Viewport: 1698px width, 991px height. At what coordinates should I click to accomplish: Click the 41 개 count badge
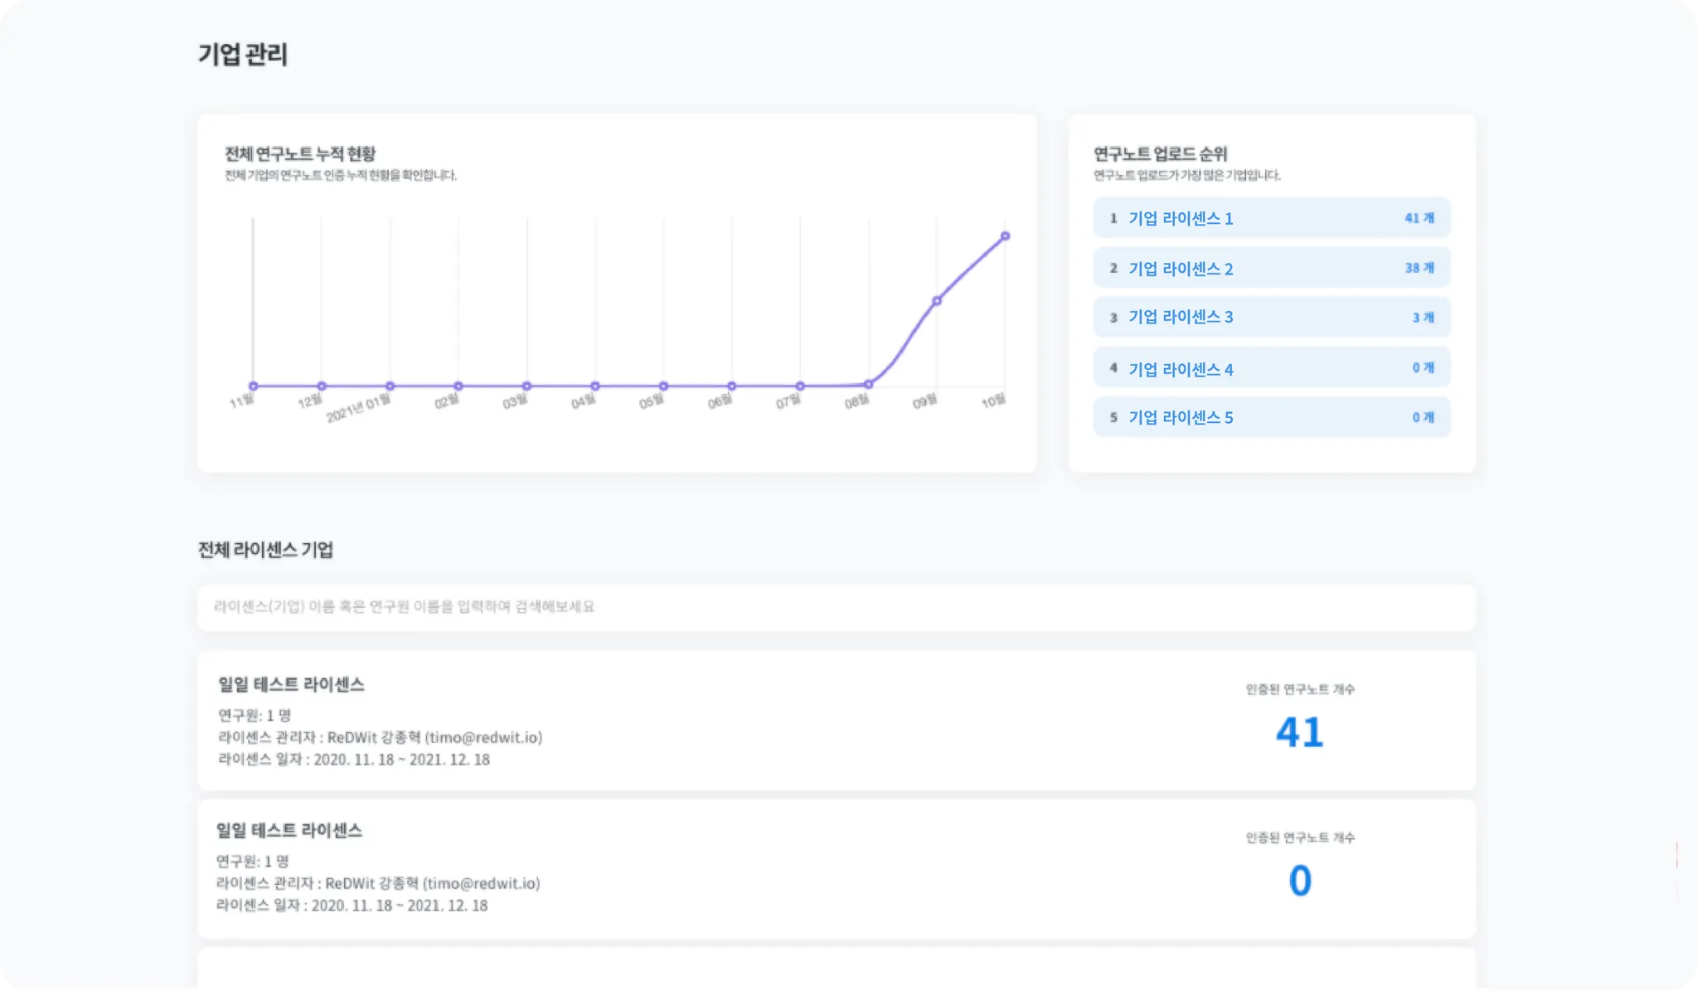click(x=1419, y=218)
